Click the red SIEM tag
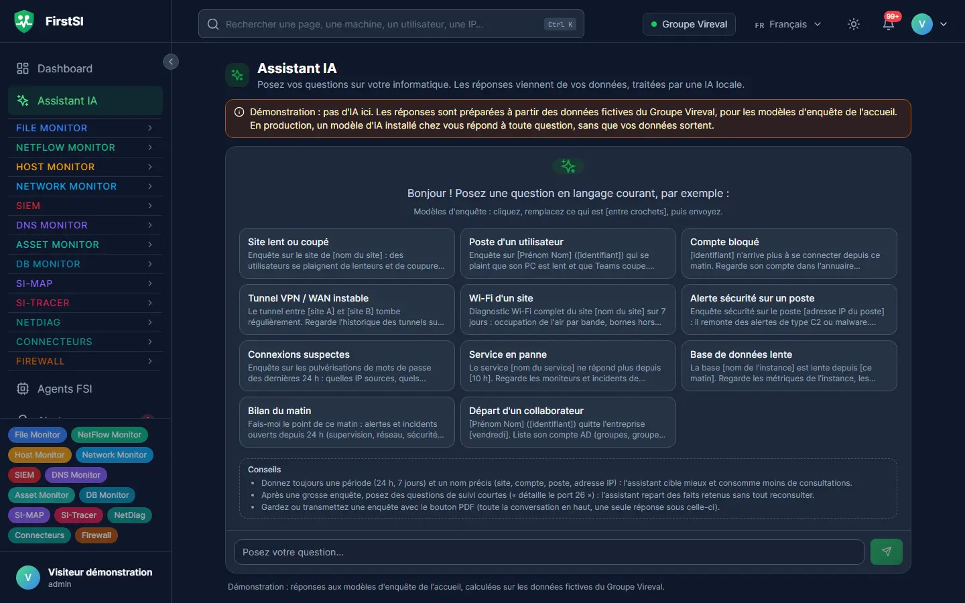The width and height of the screenshot is (965, 603). tap(24, 475)
